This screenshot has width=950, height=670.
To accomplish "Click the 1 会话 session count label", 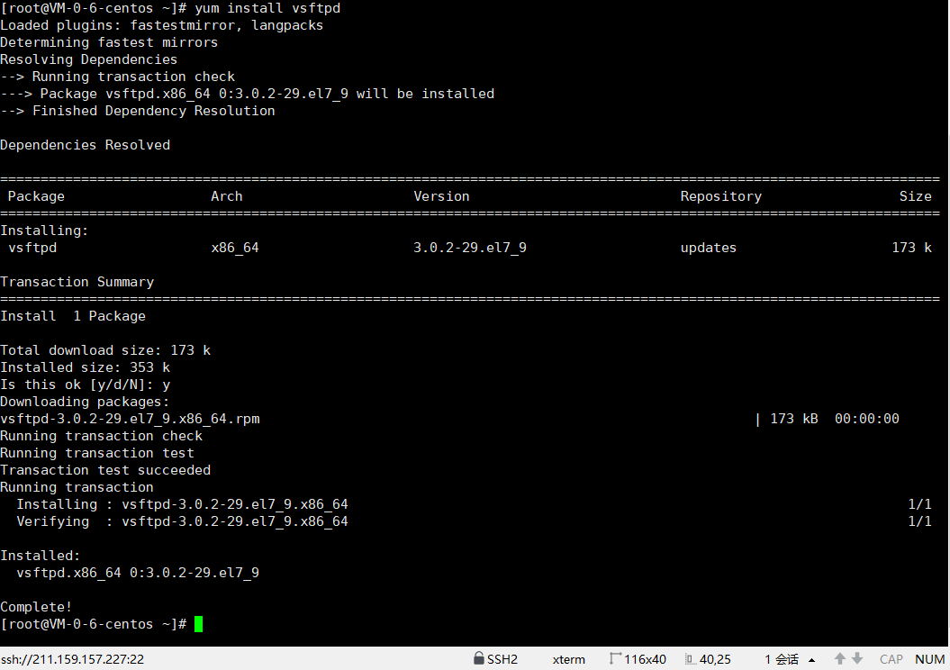I will [x=781, y=659].
